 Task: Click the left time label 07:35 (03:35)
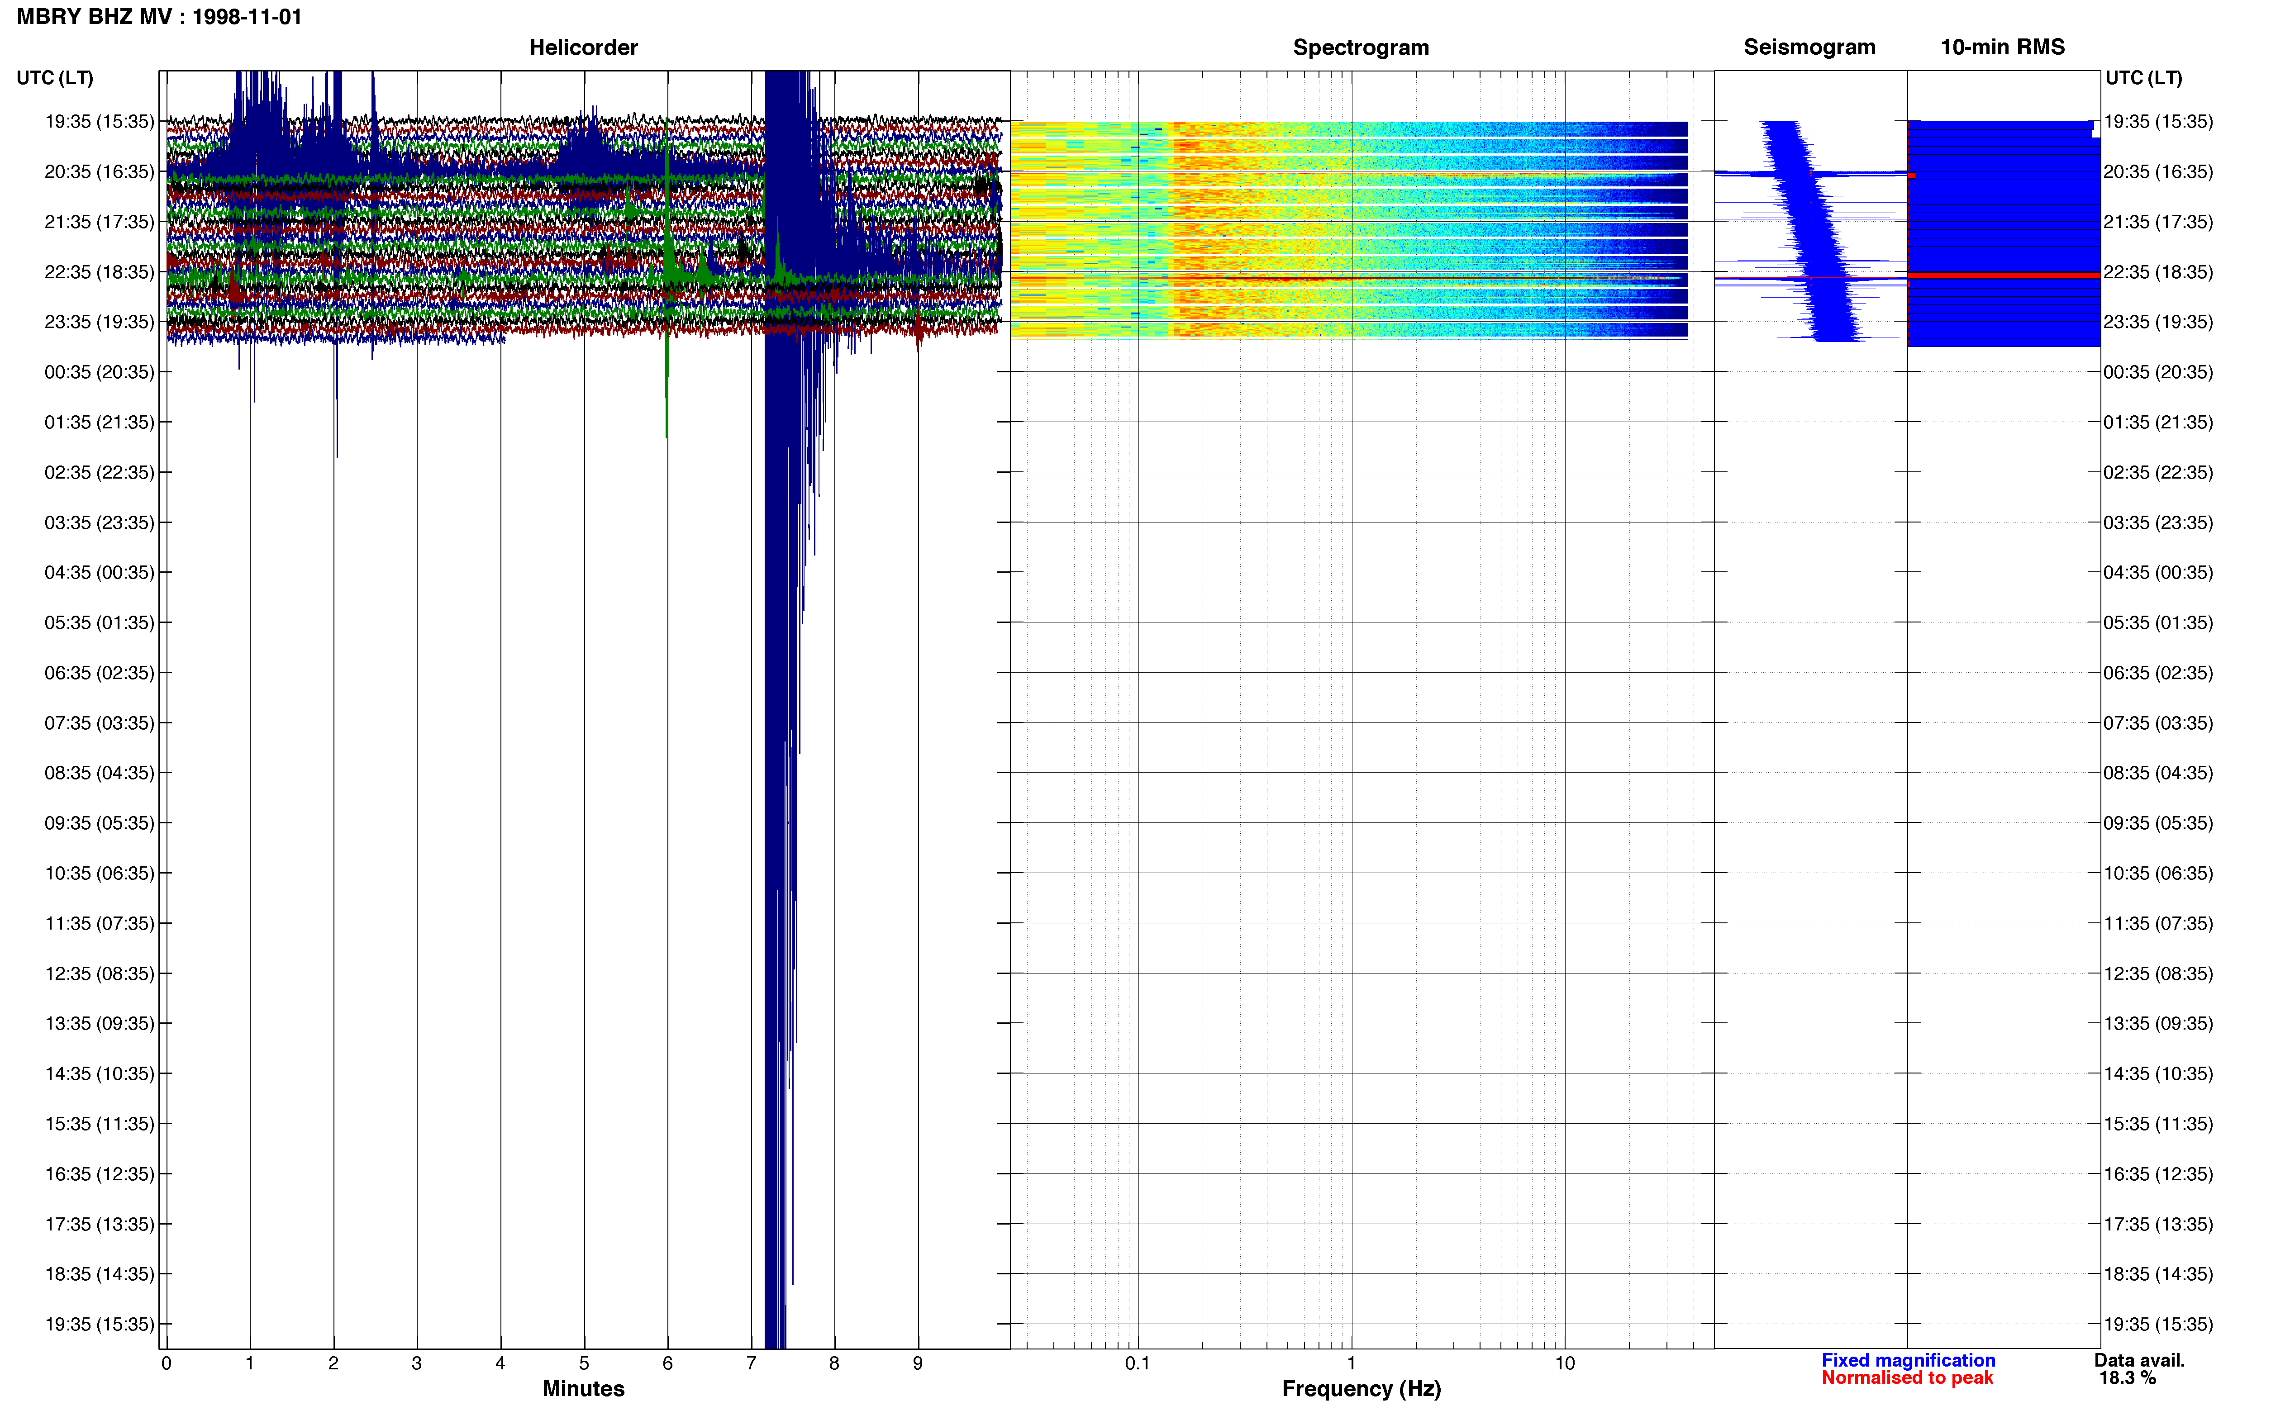(100, 723)
